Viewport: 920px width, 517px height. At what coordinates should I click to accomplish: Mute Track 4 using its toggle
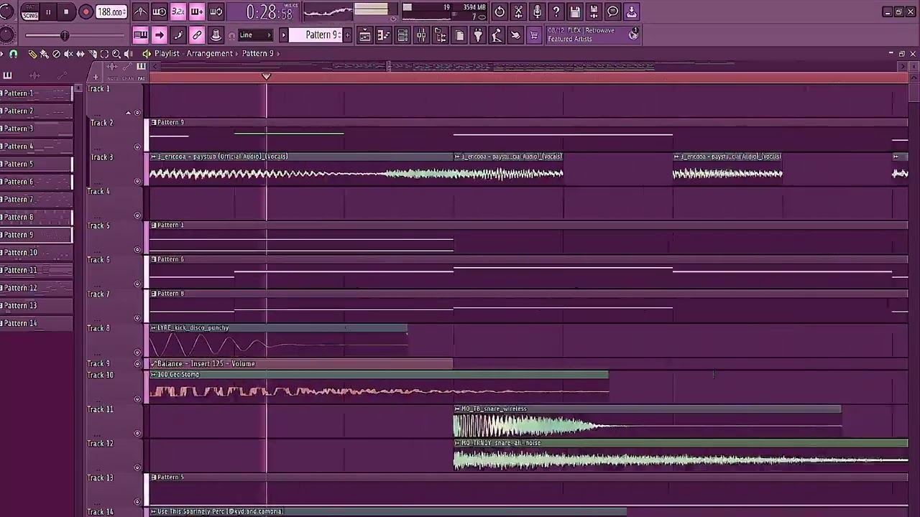[137, 215]
